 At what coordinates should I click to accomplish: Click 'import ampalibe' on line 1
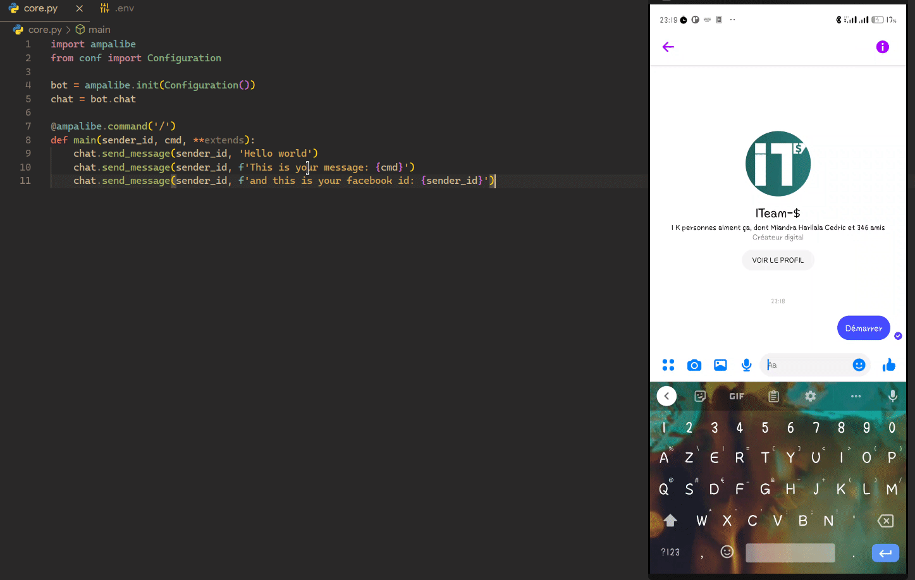93,44
